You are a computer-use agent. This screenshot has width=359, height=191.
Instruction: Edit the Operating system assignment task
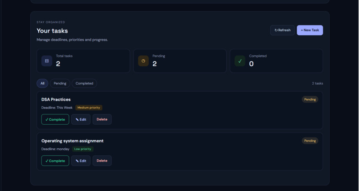coord(81,161)
